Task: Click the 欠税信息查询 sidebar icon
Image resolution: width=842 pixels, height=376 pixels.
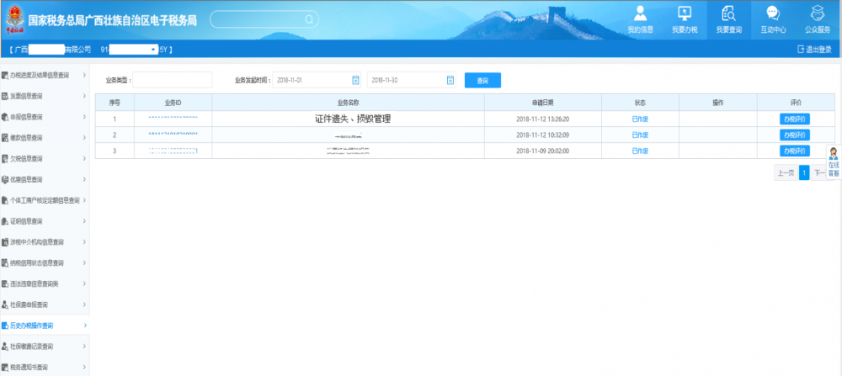Action: 5,159
